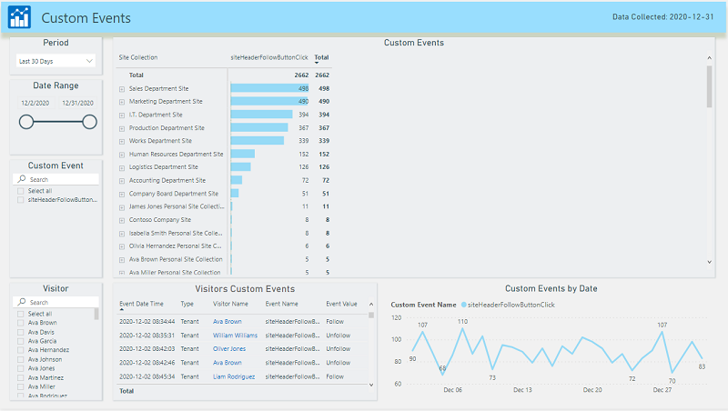Check Ava Brown visitor checkbox

(x=20, y=323)
